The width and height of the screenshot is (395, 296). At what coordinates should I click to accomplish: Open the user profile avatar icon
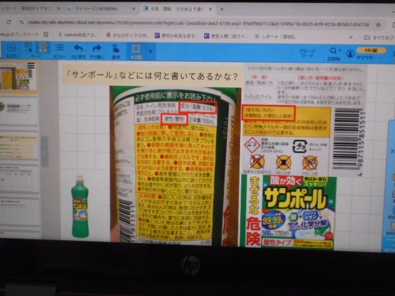click(350, 54)
